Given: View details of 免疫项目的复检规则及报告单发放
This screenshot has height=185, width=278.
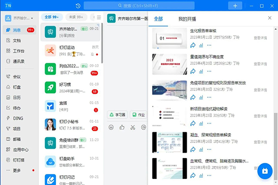Looking at the screenshot, I should pyautogui.click(x=260, y=90).
